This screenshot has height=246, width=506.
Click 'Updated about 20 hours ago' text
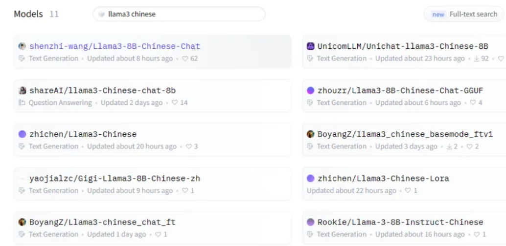point(132,146)
